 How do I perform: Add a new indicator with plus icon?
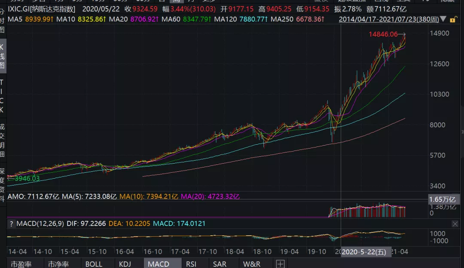pyautogui.click(x=280, y=264)
